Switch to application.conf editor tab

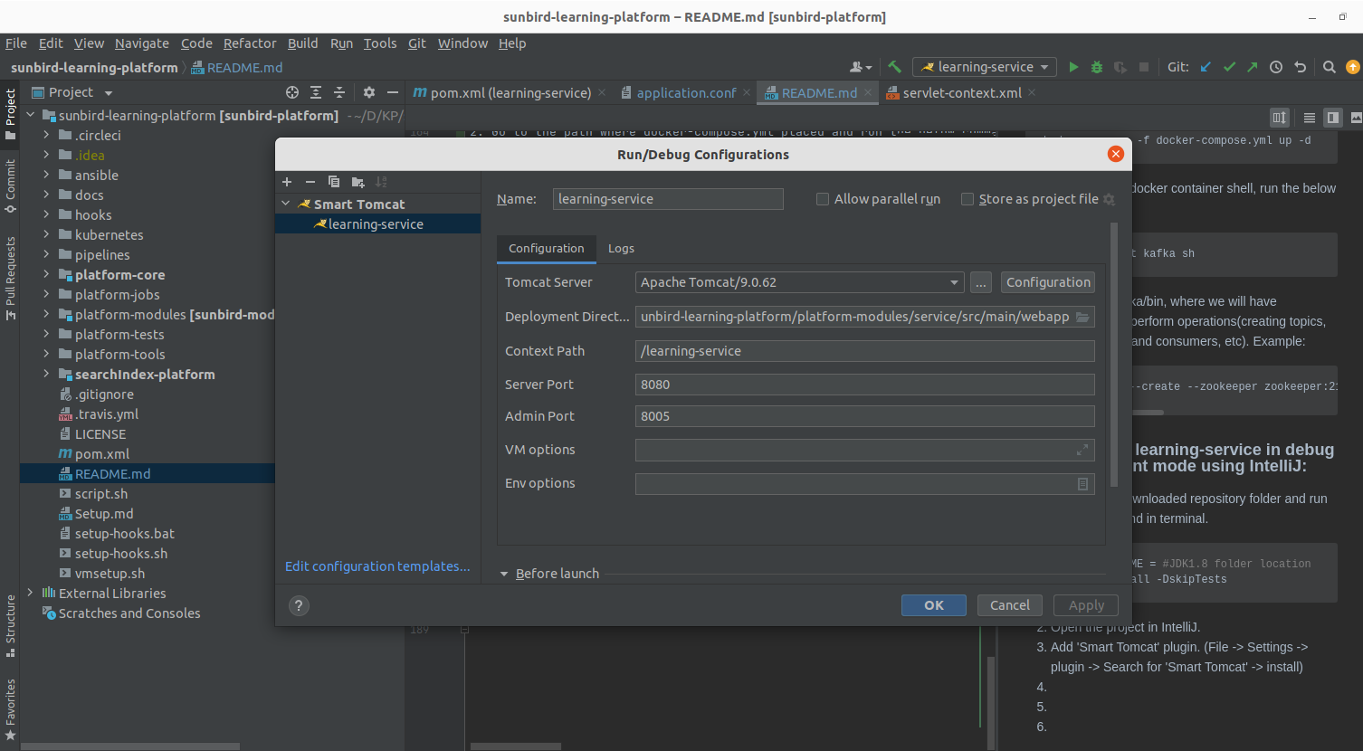click(686, 92)
